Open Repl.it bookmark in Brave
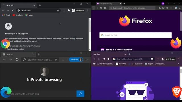The width and height of the screenshot is (182, 102). [x=155, y=64]
